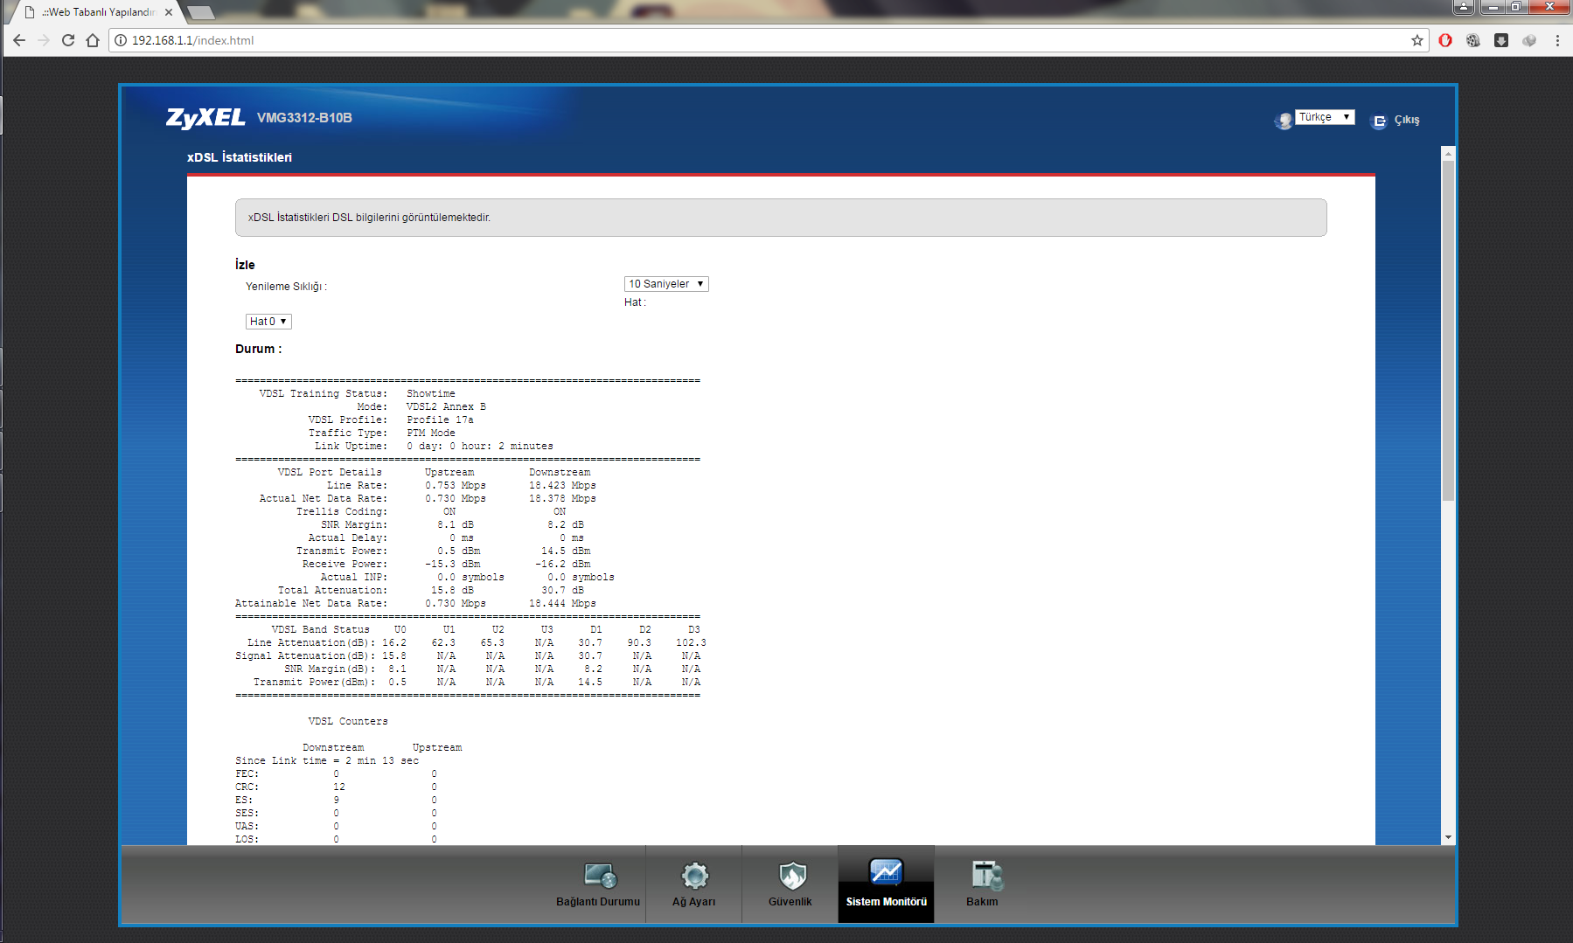Open the Chrome three-dot menu
Viewport: 1573px width, 943px height.
[1557, 40]
